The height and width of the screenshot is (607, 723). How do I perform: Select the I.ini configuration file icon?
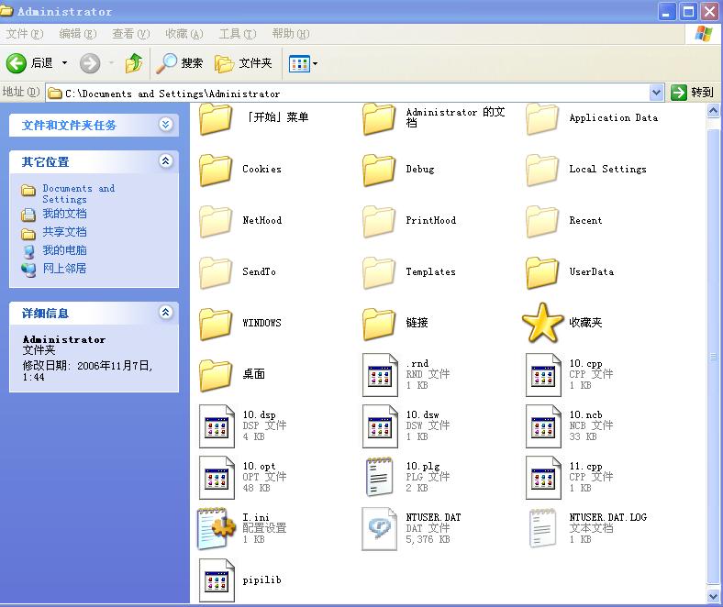tap(217, 529)
